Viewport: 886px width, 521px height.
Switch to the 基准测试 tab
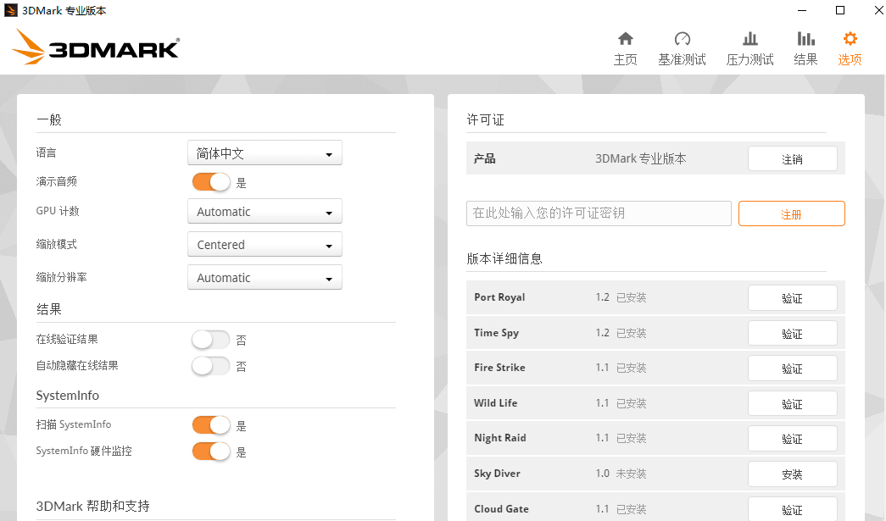point(682,48)
